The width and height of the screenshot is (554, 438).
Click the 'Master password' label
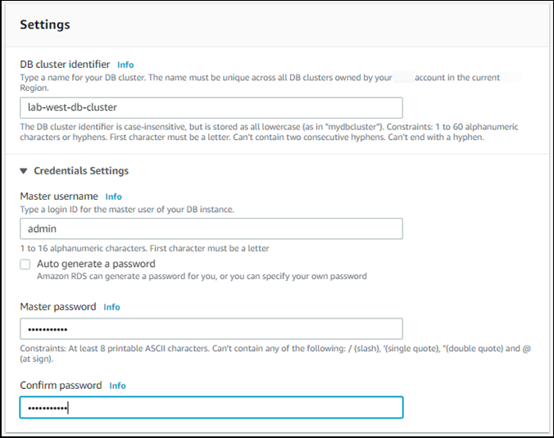[x=57, y=307]
